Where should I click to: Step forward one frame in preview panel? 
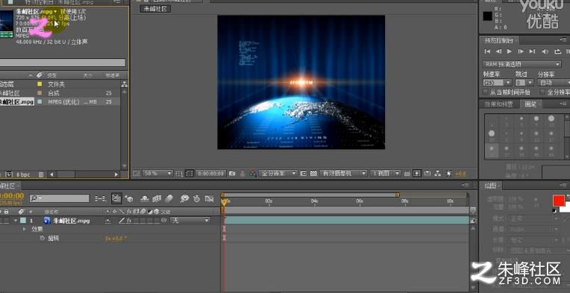point(521,51)
